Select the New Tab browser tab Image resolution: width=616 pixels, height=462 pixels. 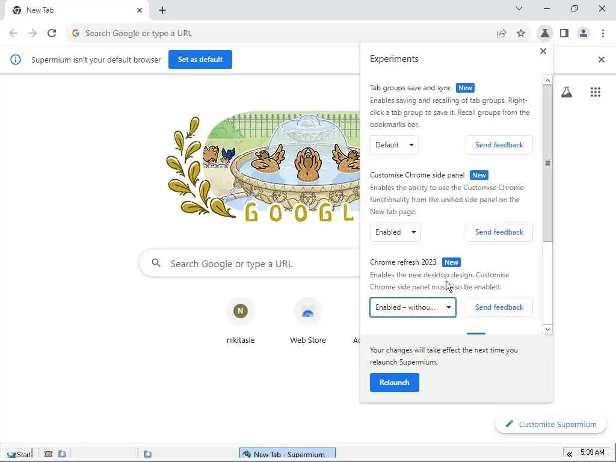(x=76, y=11)
